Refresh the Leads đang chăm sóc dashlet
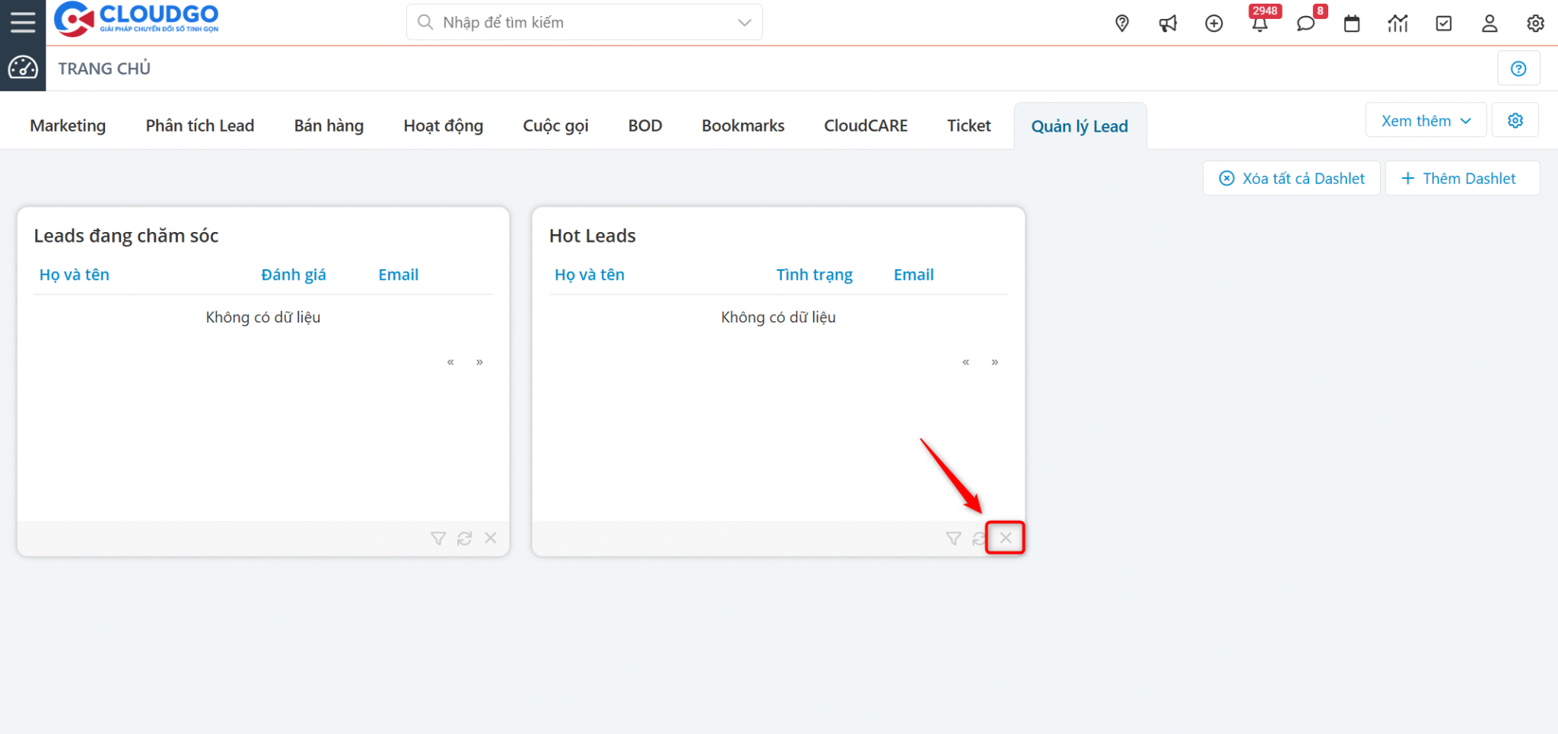This screenshot has height=734, width=1558. 465,539
